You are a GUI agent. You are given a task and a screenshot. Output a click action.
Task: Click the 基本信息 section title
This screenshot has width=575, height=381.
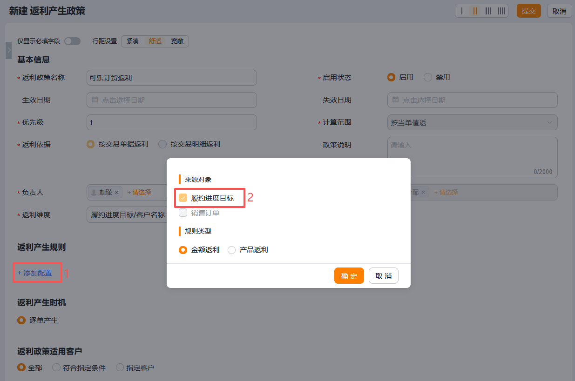click(34, 60)
